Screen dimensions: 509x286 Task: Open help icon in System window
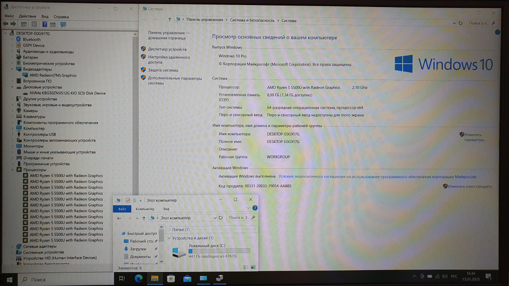(x=497, y=32)
